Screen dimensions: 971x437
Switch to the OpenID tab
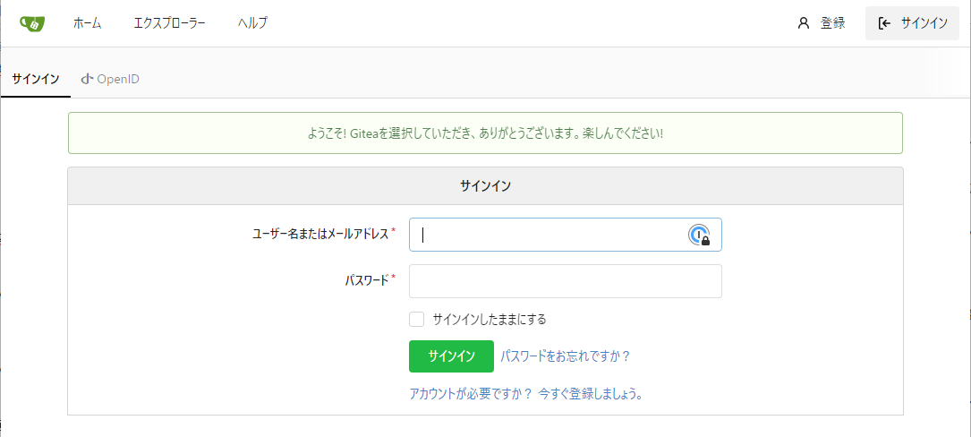coord(110,80)
